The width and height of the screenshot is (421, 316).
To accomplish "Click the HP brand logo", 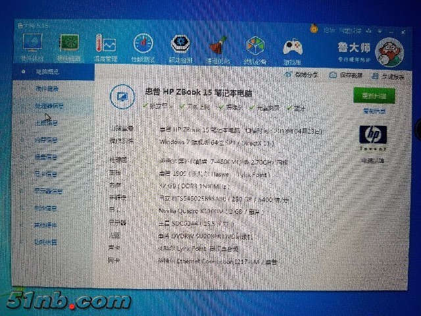I will (373, 134).
